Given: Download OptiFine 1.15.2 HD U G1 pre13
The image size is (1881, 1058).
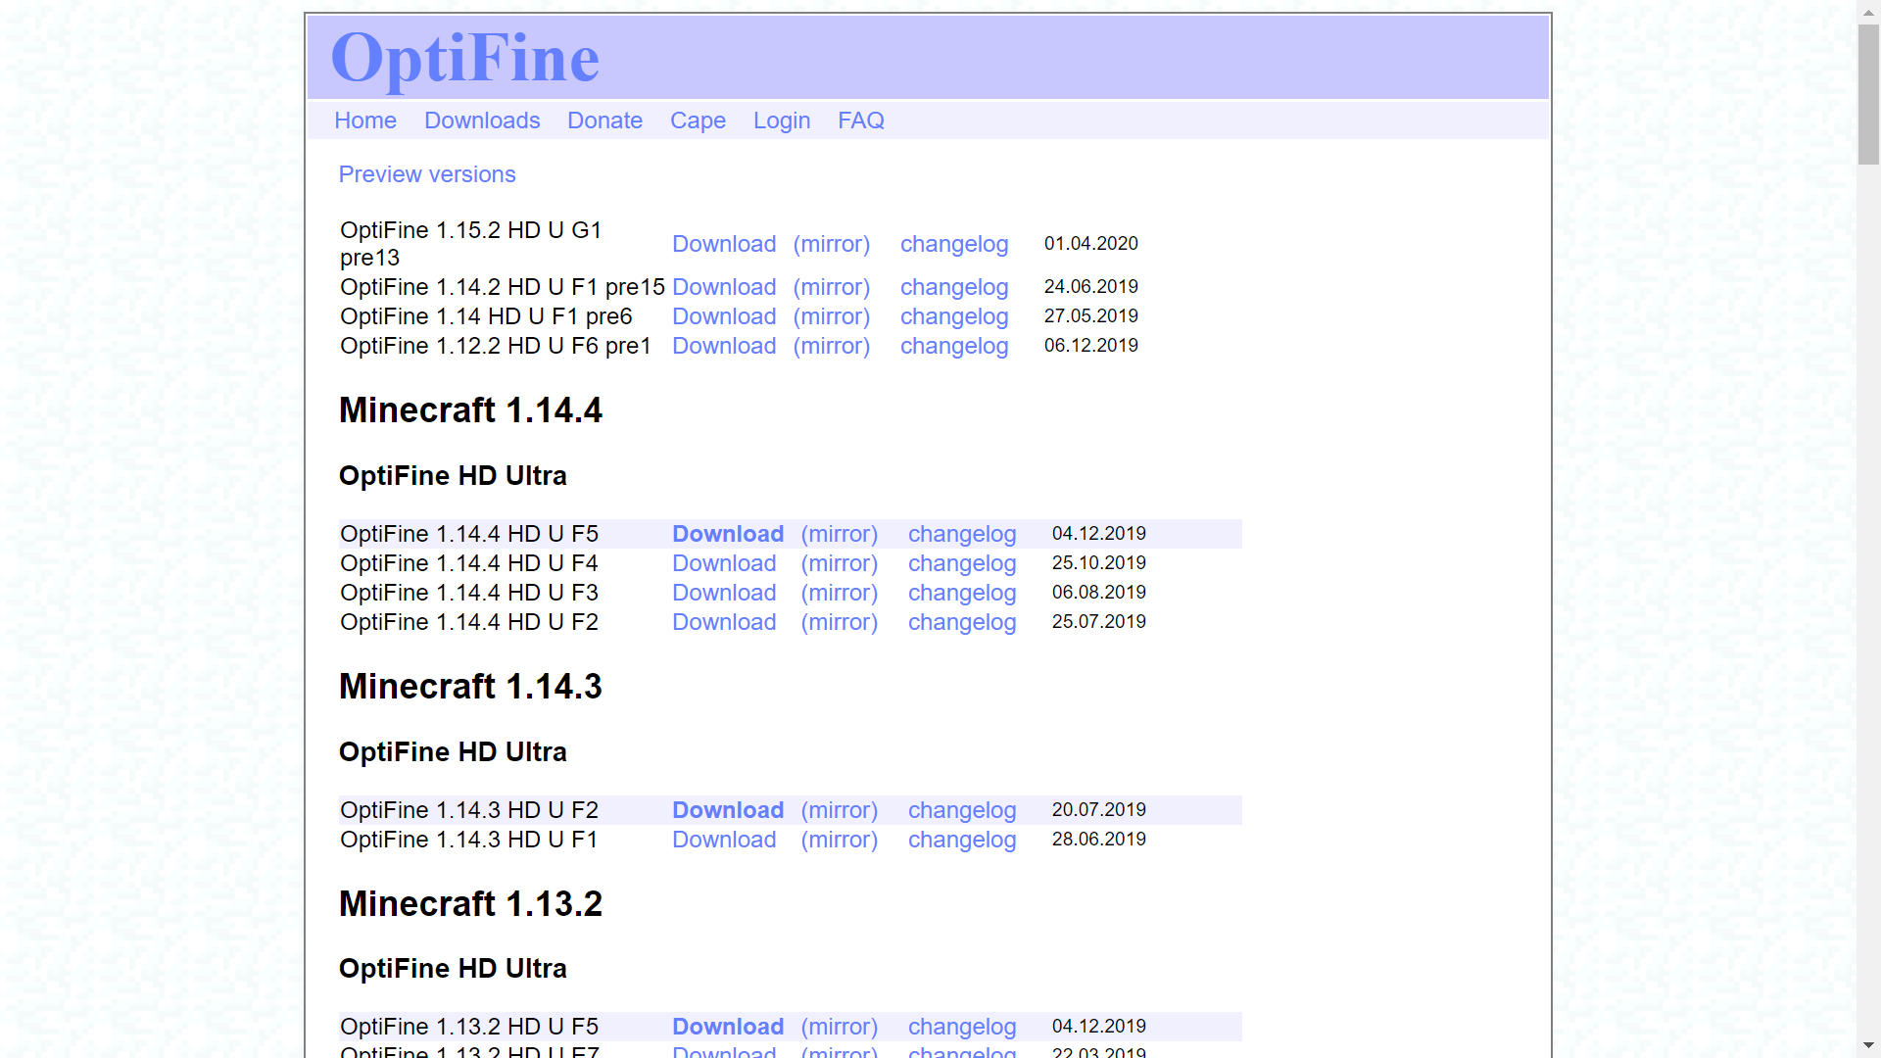Looking at the screenshot, I should coord(724,244).
